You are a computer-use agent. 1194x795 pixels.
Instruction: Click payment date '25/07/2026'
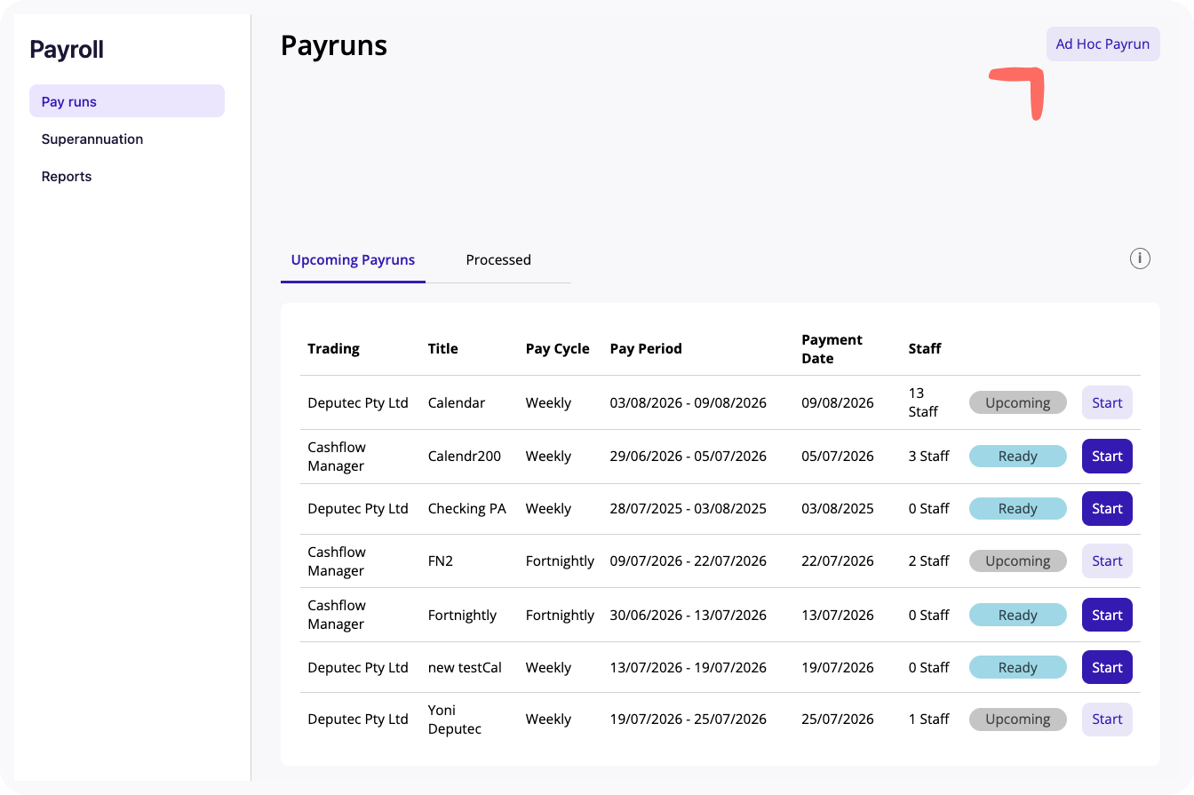838,719
